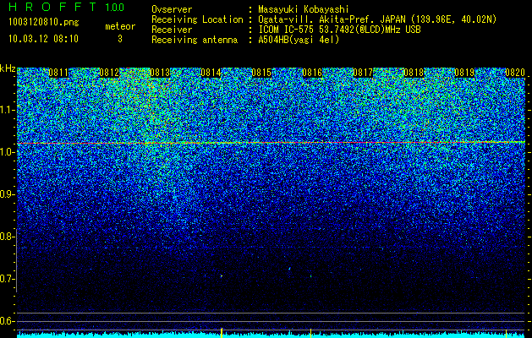Image resolution: width=532 pixels, height=338 pixels.
Task: Click the 0811 time marker
Action: 58,73
